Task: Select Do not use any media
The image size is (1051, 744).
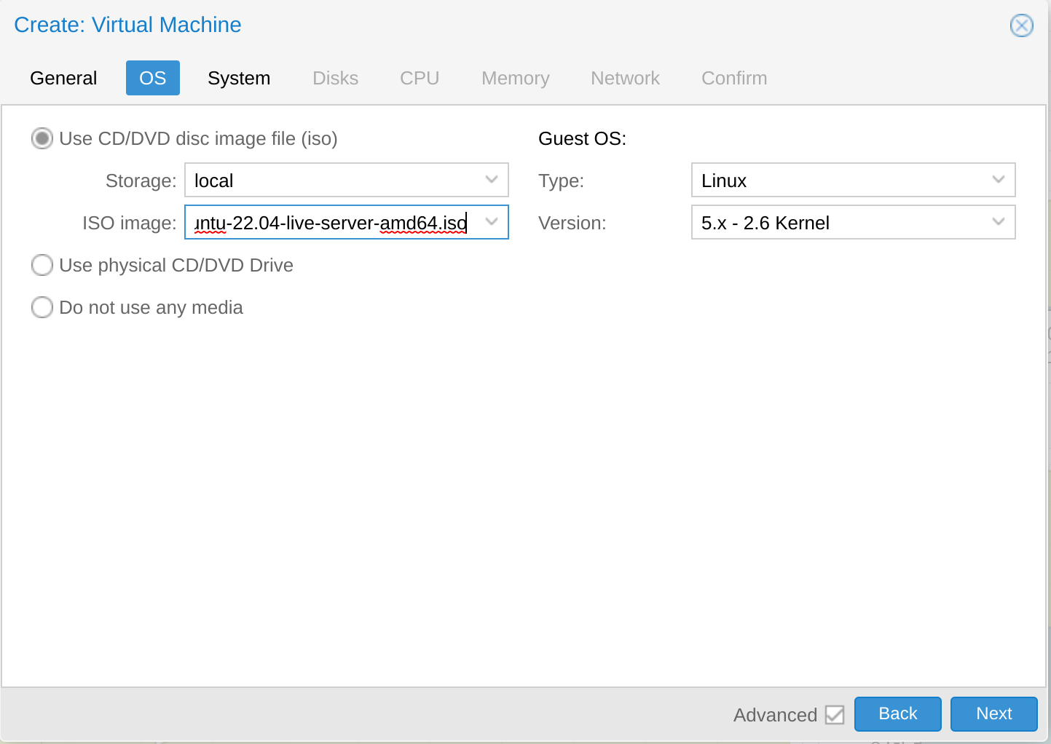Action: (x=42, y=307)
